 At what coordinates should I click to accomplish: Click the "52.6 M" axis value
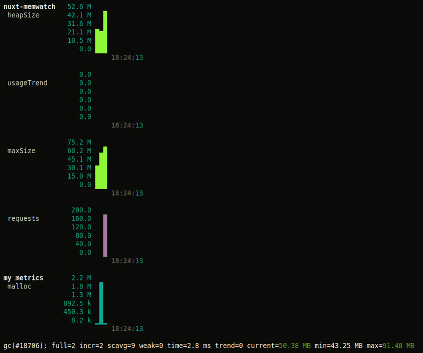[x=79, y=6]
